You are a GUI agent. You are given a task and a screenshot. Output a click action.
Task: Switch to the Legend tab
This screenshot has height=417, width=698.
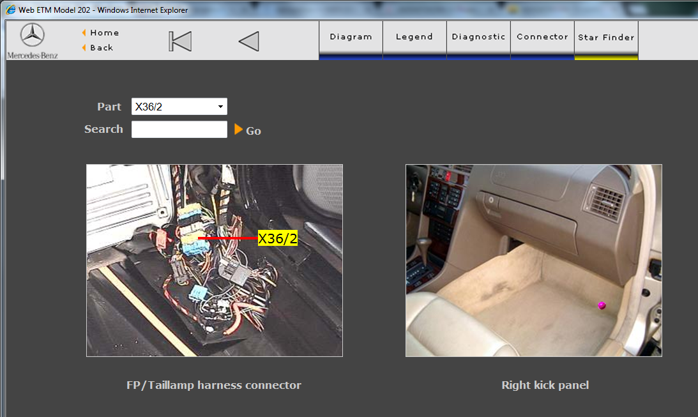click(x=414, y=40)
